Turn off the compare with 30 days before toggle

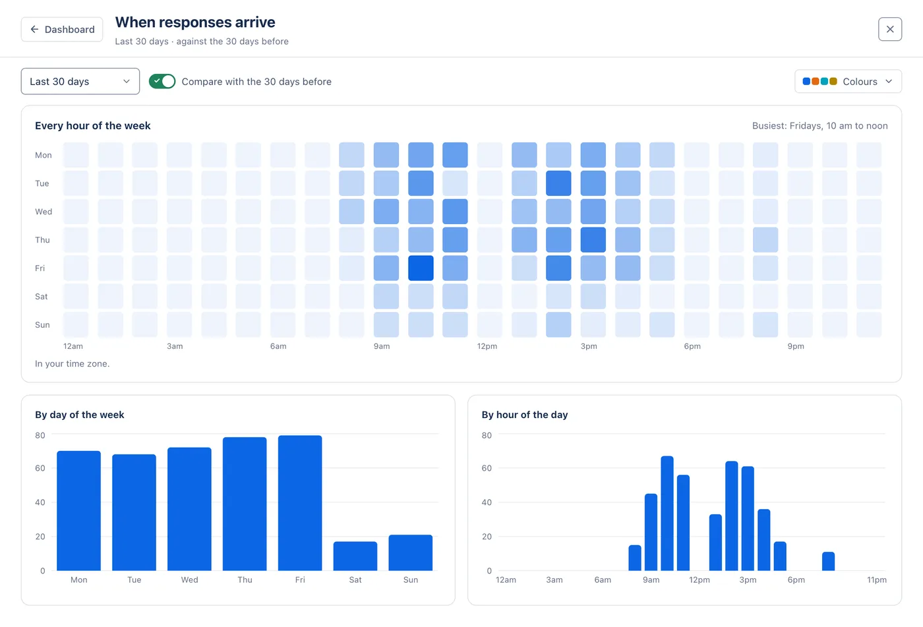pos(162,81)
